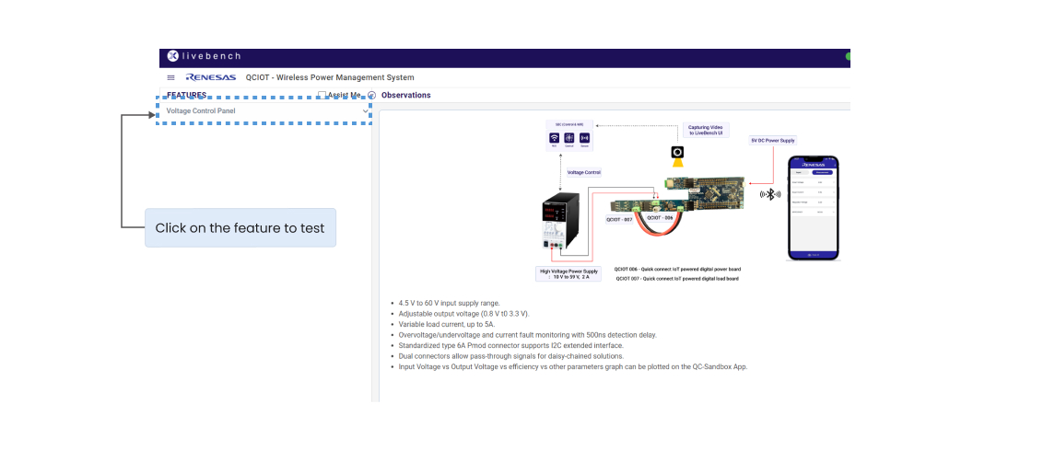Click the Sensor icon in the SBC box
The width and height of the screenshot is (1055, 462).
[584, 138]
